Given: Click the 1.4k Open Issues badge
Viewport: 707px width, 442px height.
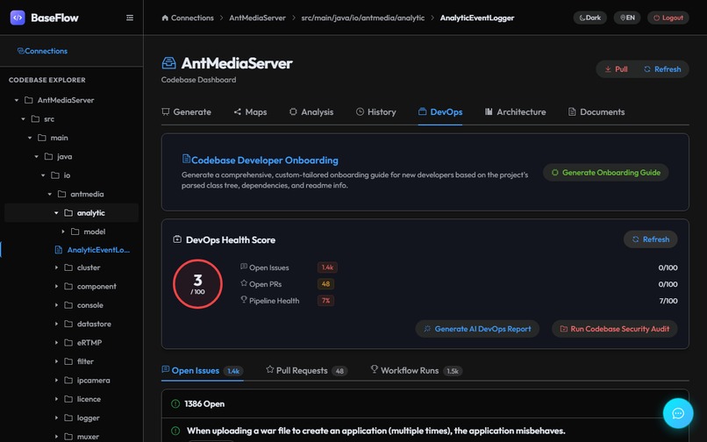Looking at the screenshot, I should [327, 267].
